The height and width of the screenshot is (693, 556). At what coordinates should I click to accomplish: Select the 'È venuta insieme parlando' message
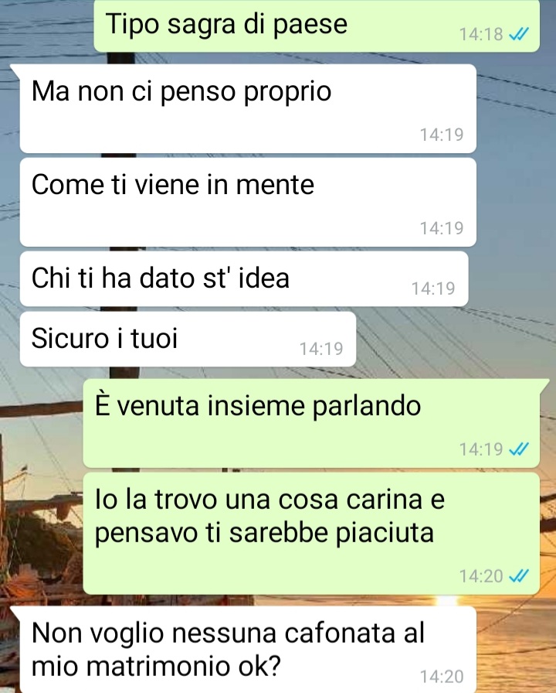point(311,423)
